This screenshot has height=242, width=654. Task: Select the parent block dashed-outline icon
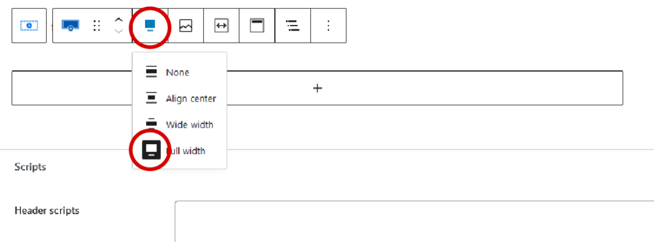29,26
